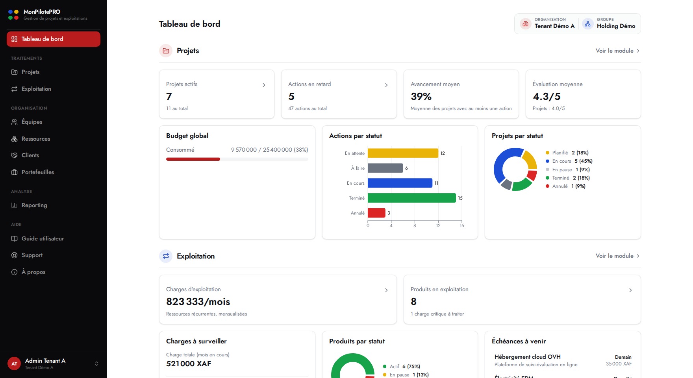Click the red Projets section icon

(x=166, y=51)
